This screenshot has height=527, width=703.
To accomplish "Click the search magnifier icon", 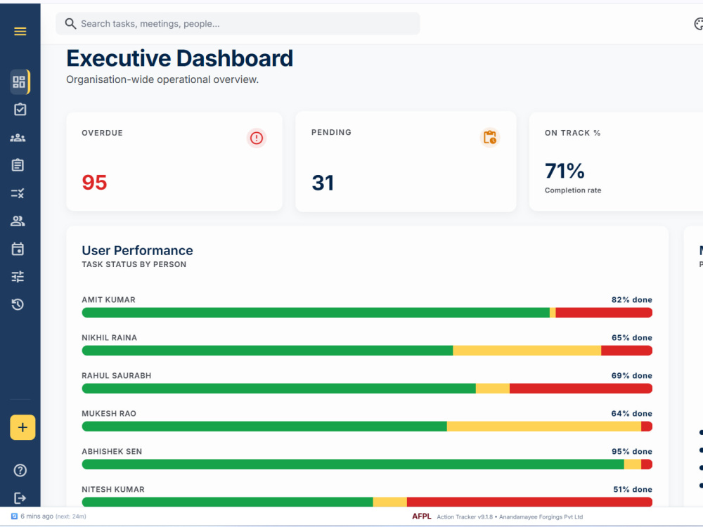I will click(x=70, y=24).
